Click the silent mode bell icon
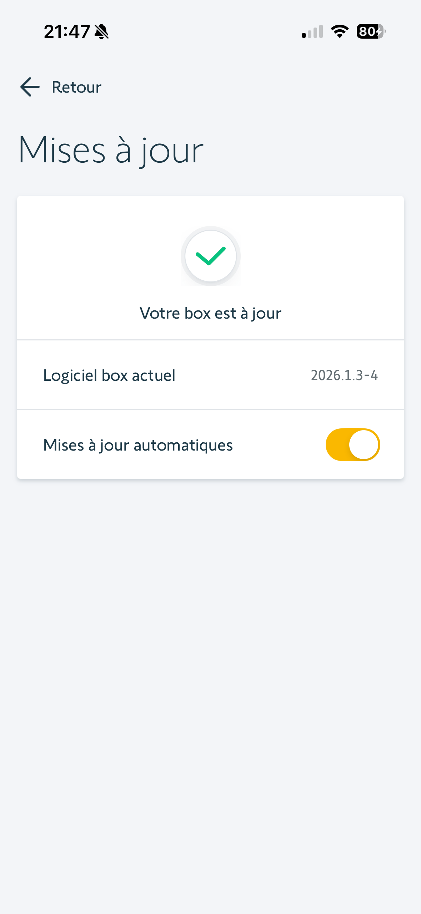The height and width of the screenshot is (914, 421). [102, 32]
